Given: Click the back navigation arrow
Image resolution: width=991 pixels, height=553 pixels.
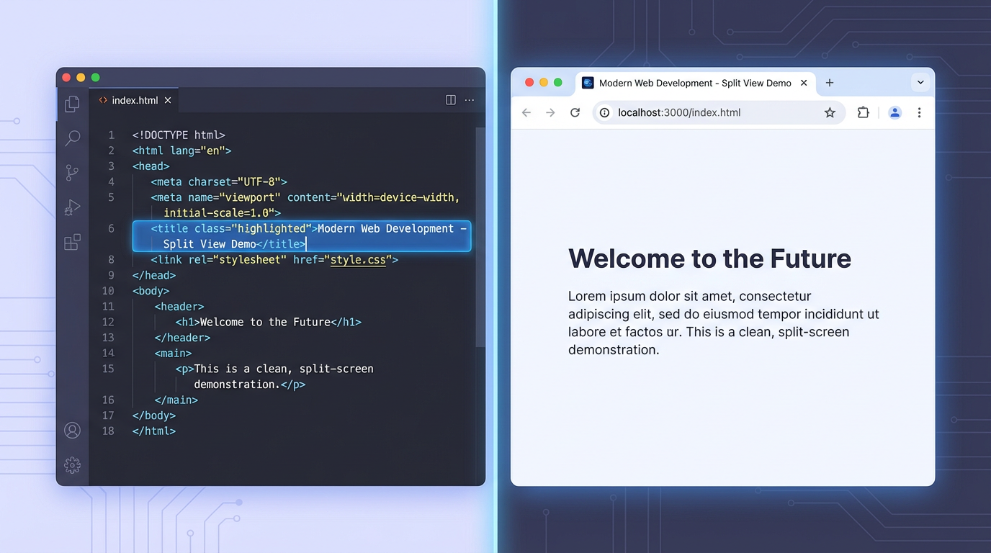Looking at the screenshot, I should pos(526,112).
